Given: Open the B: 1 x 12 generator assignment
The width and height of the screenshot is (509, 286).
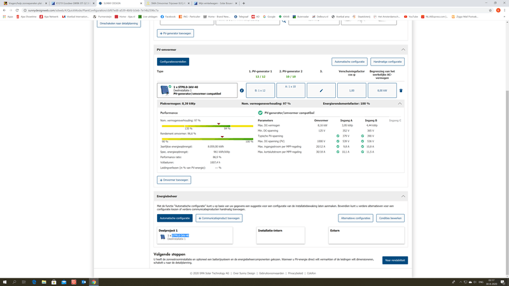Looking at the screenshot, I should (260, 90).
